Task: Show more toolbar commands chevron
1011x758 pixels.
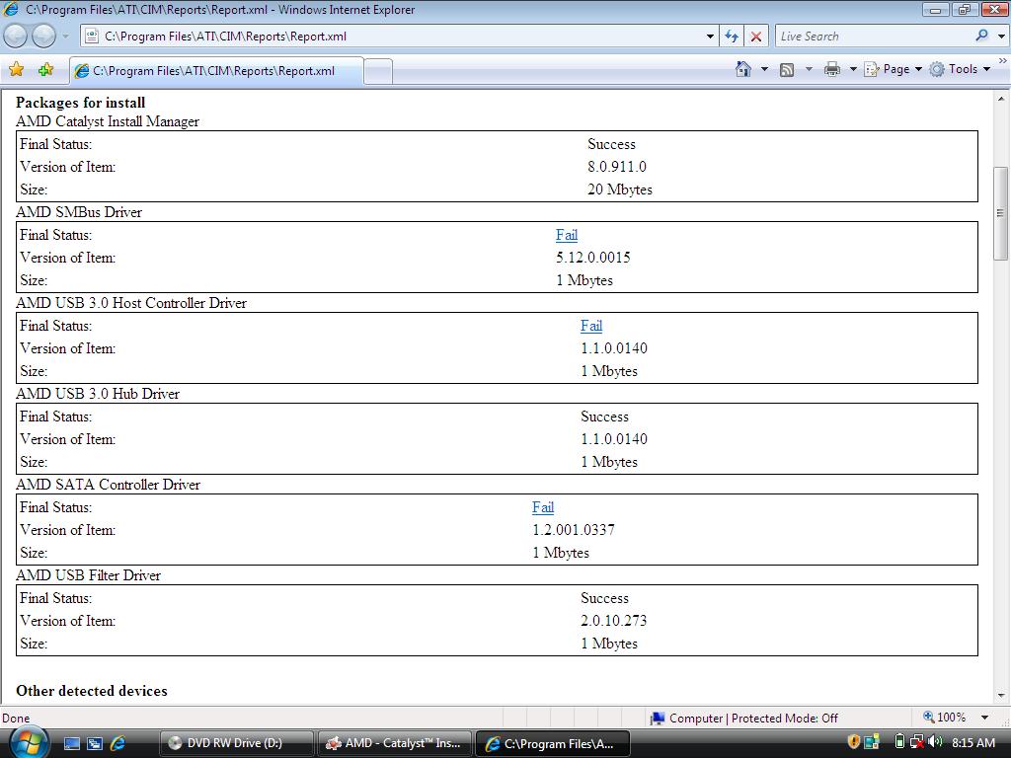Action: (1003, 60)
